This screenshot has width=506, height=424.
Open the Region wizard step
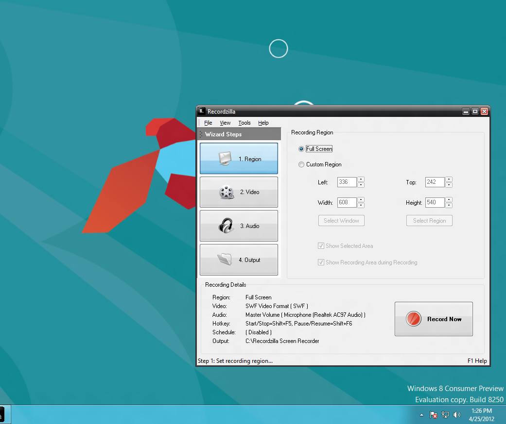[239, 159]
